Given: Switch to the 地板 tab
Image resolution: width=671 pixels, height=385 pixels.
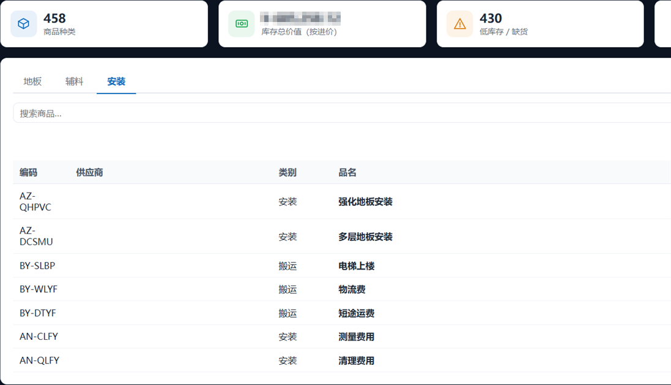Looking at the screenshot, I should (x=32, y=81).
